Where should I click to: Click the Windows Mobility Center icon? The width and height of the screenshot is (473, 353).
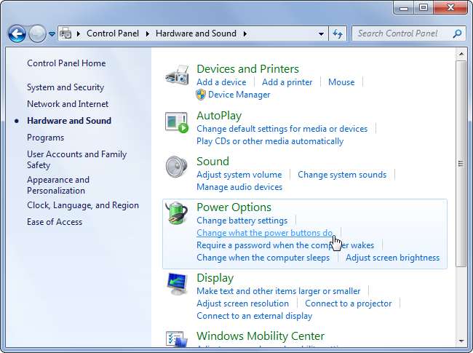177,341
